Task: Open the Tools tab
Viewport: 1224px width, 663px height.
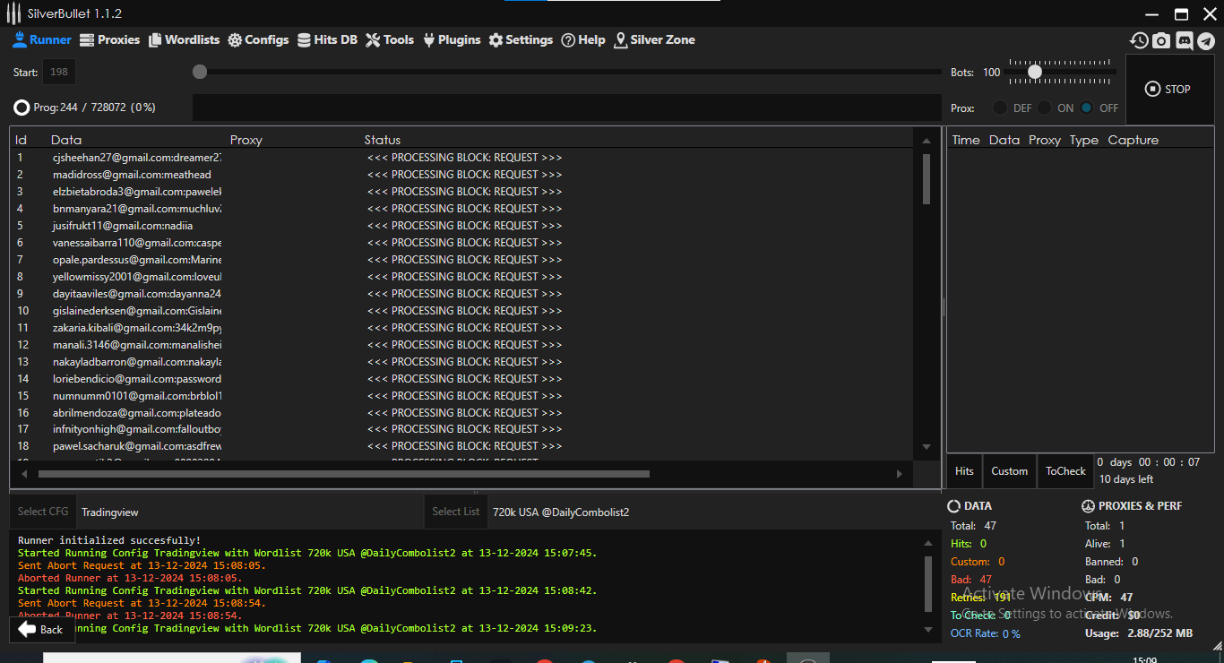Action: point(390,40)
